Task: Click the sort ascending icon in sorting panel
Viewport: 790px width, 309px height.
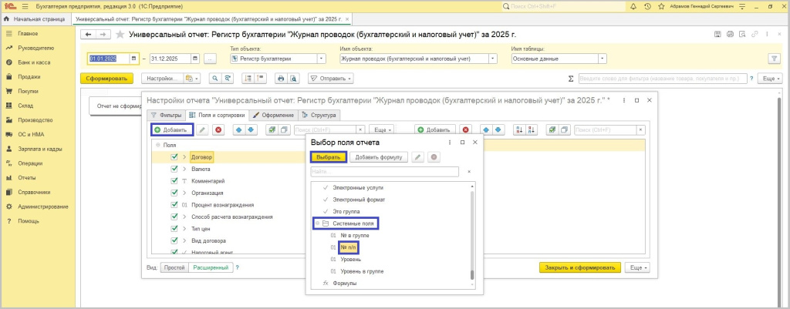Action: click(518, 130)
